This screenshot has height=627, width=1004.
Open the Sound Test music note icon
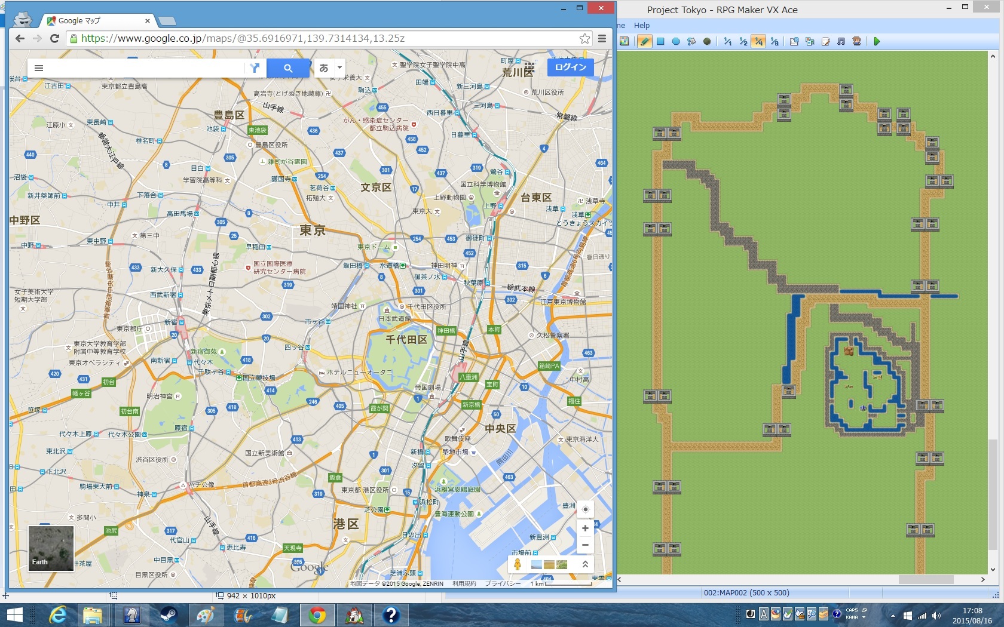(841, 41)
